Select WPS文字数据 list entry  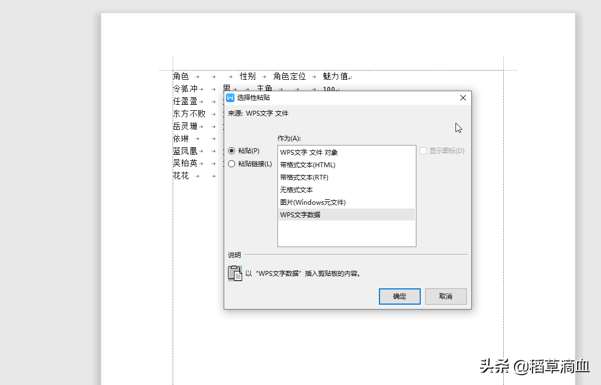point(346,214)
